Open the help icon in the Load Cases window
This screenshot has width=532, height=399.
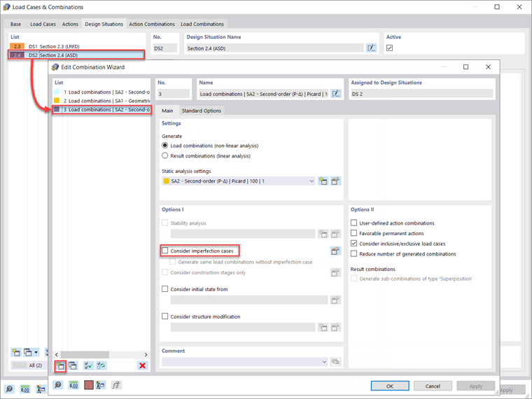click(x=9, y=389)
